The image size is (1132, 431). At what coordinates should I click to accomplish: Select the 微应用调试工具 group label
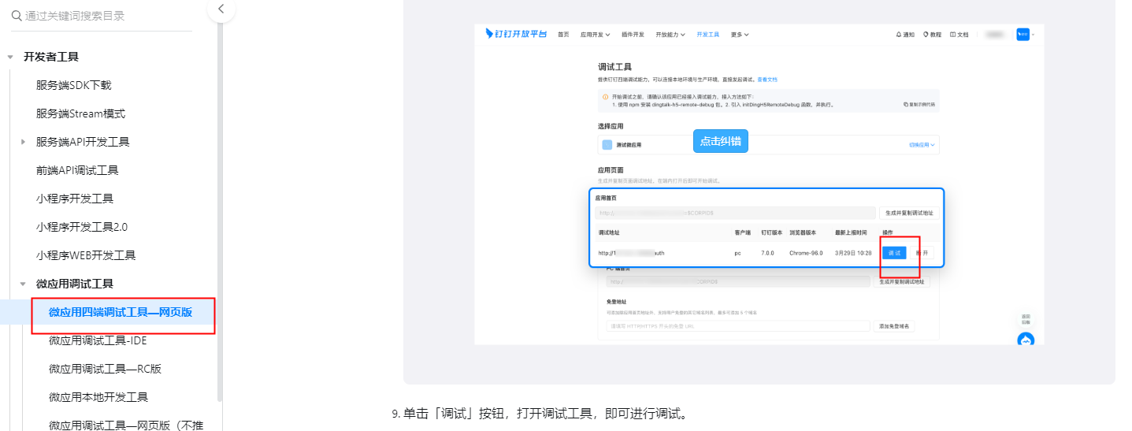click(75, 284)
